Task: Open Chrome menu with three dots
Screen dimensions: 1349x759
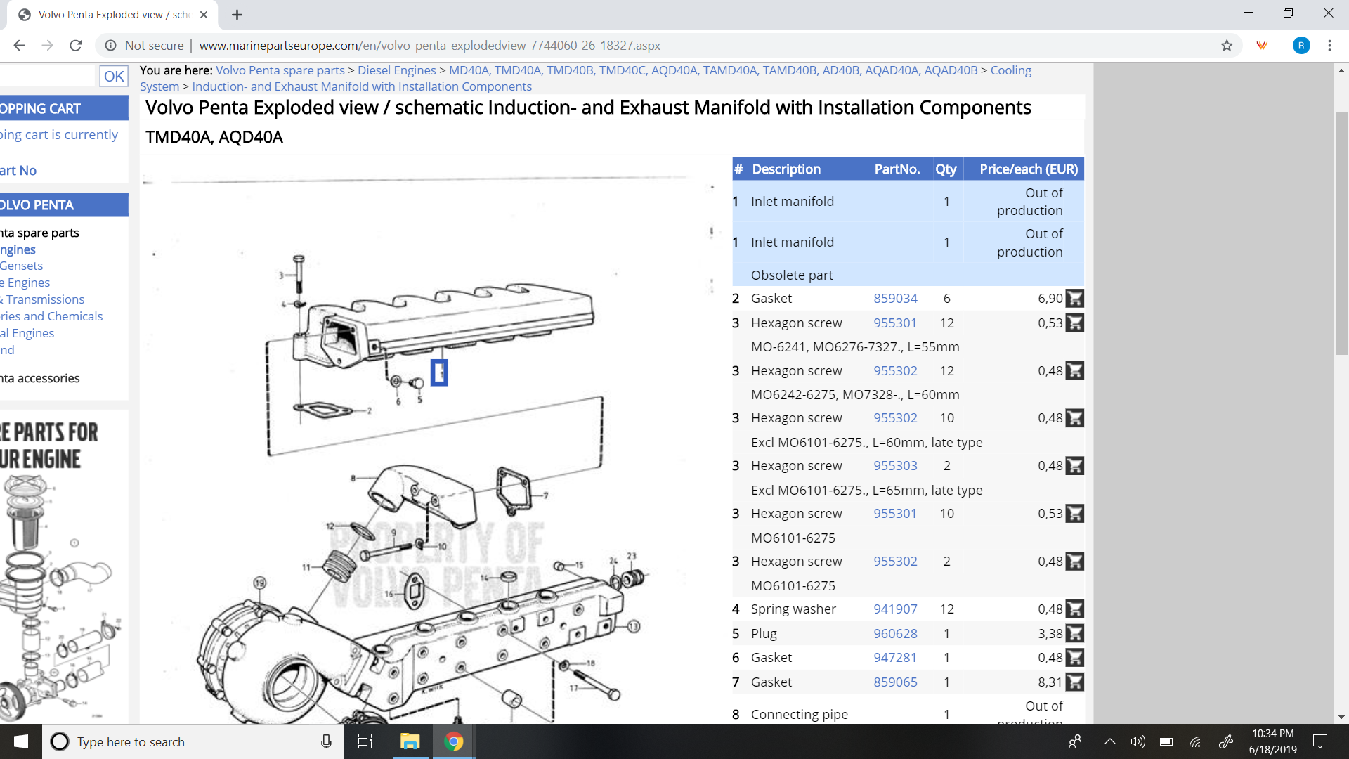Action: (1329, 46)
